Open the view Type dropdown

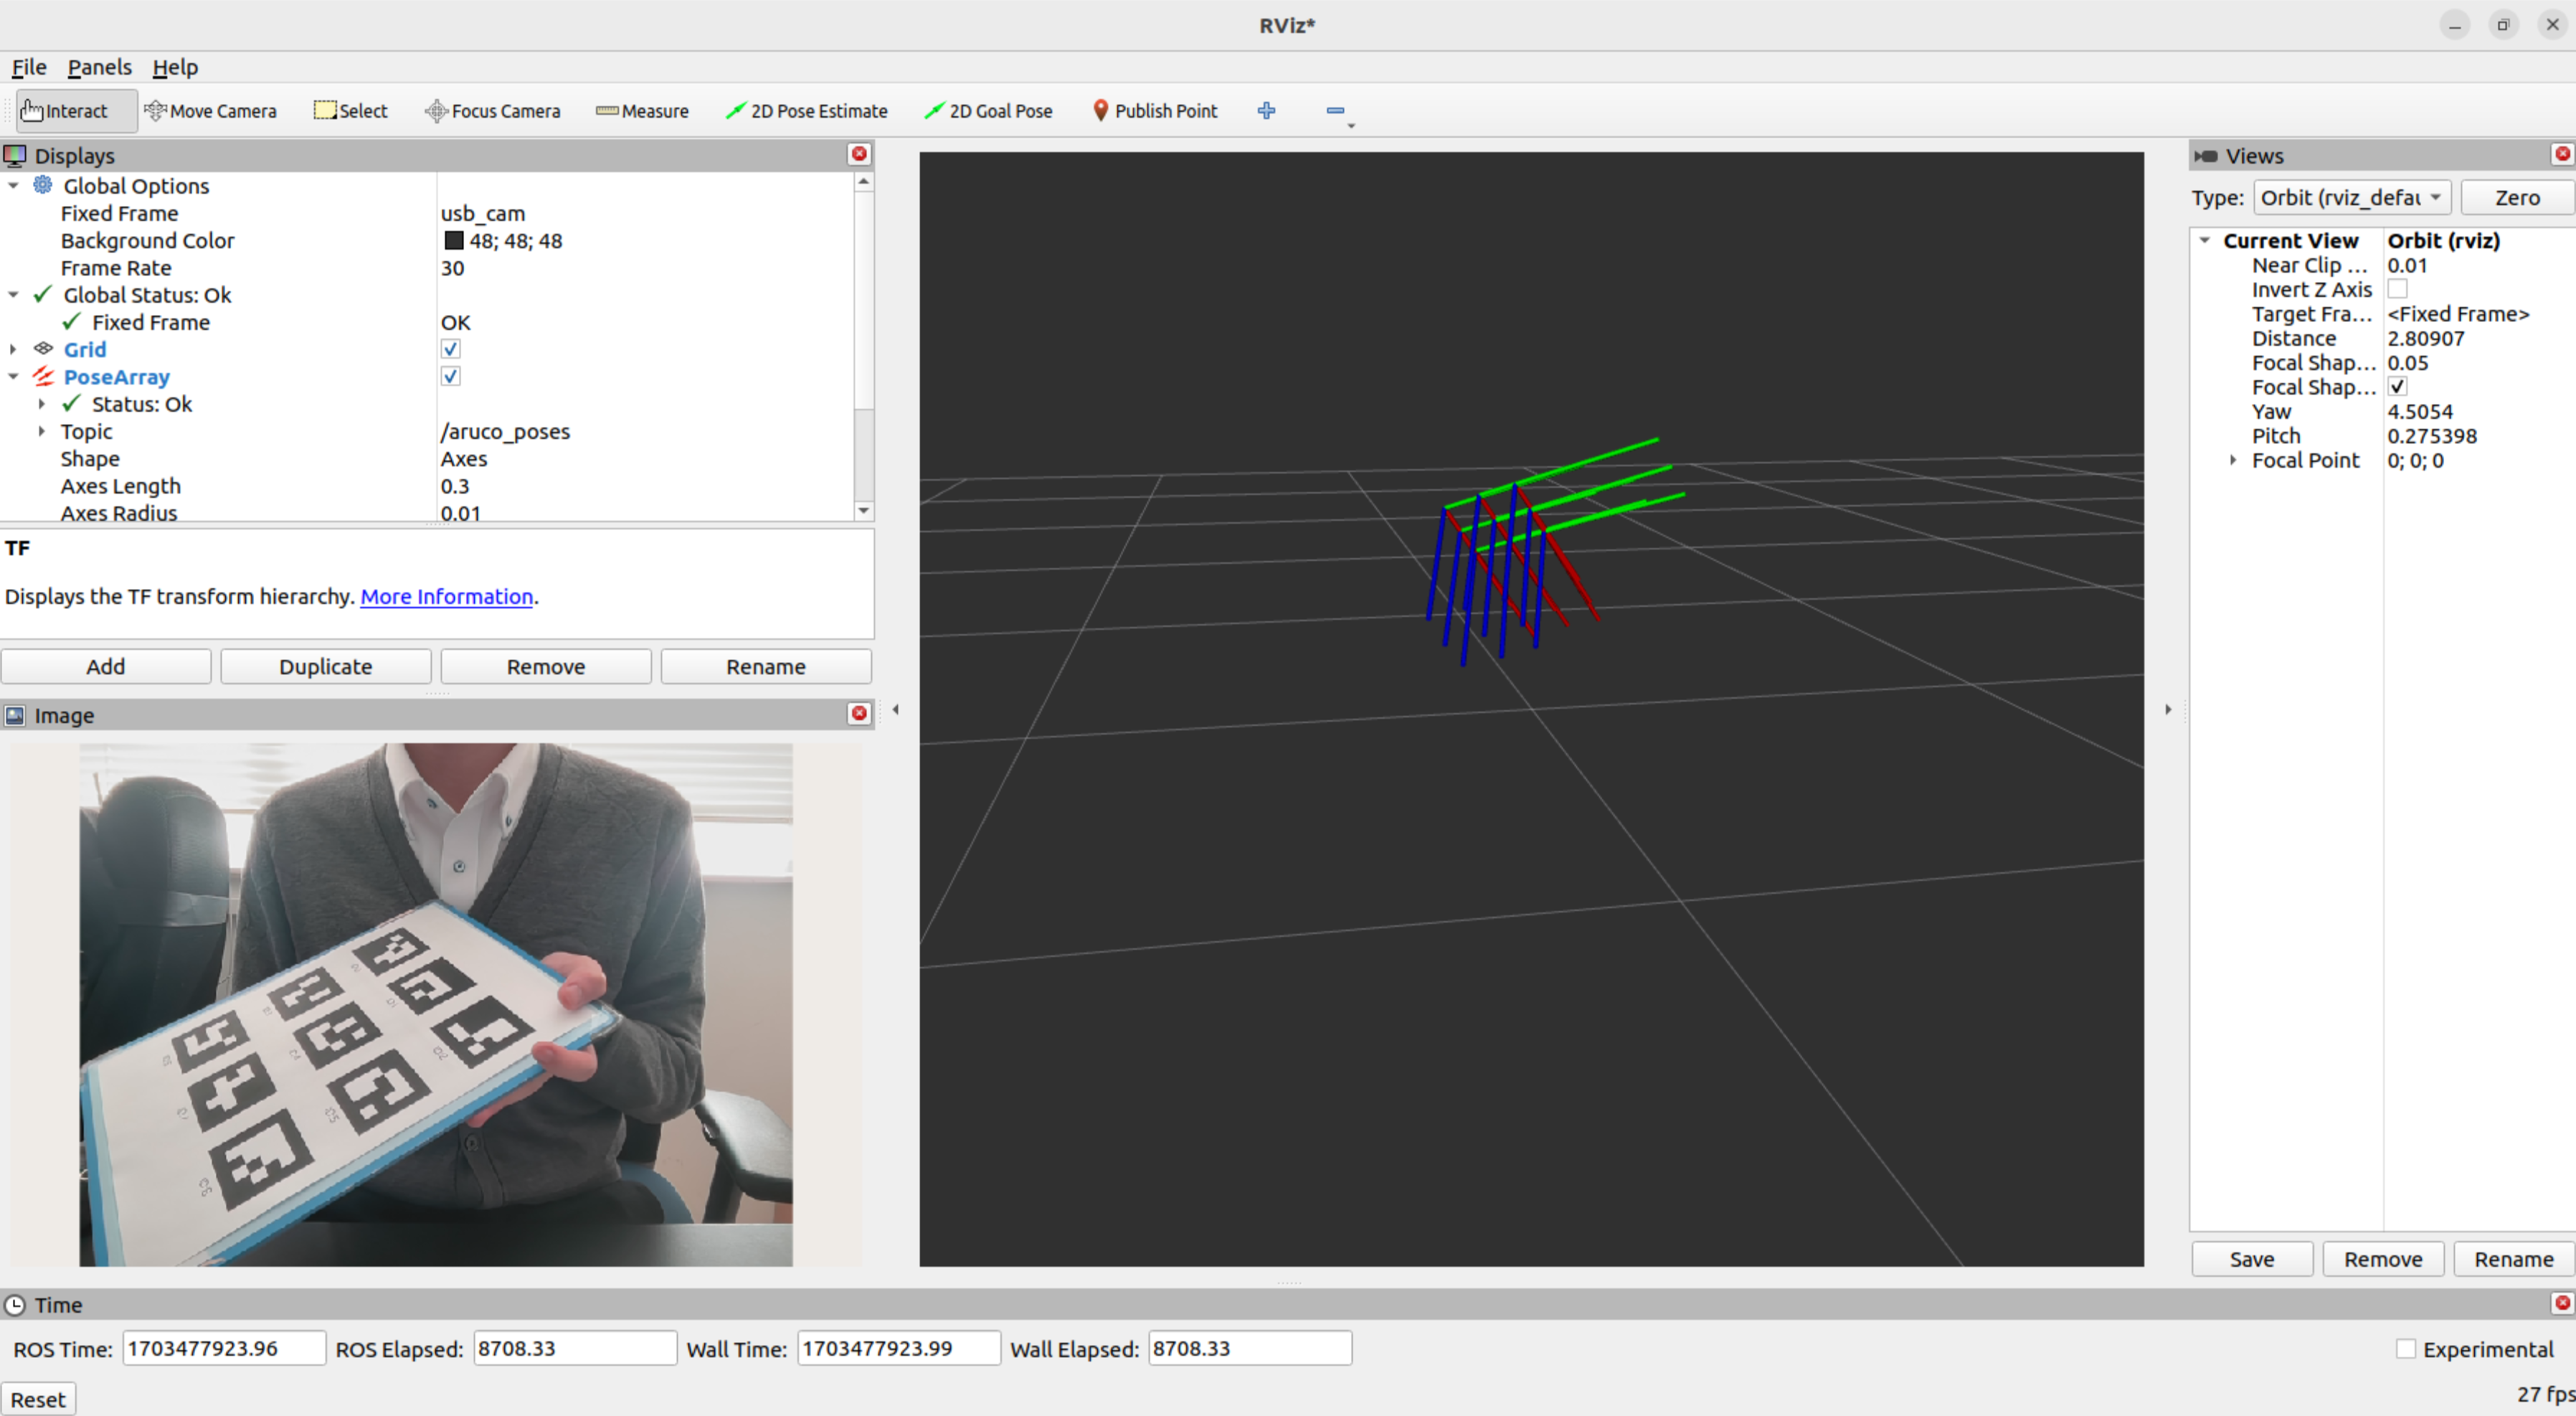click(2351, 198)
